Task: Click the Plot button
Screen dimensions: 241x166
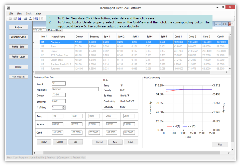Action: 220,145
